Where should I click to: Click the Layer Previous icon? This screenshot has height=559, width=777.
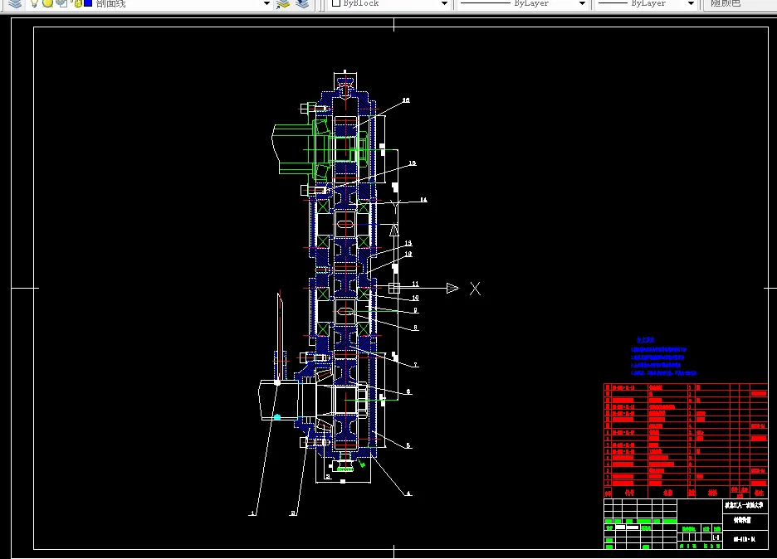point(302,3)
